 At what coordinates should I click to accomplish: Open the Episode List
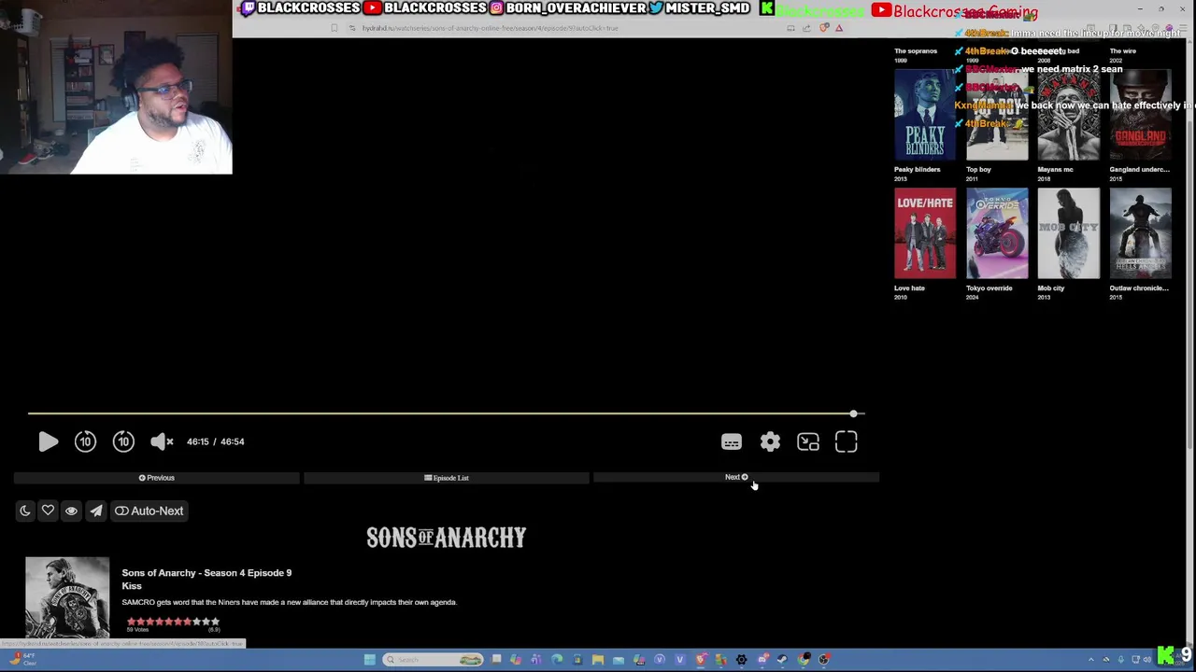pos(447,478)
